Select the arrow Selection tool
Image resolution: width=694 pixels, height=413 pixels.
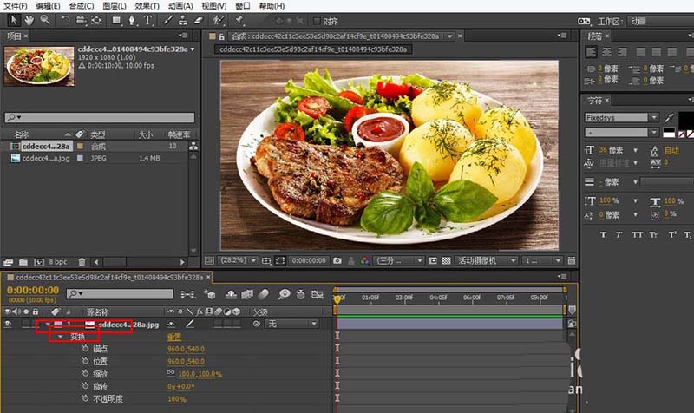coord(14,20)
